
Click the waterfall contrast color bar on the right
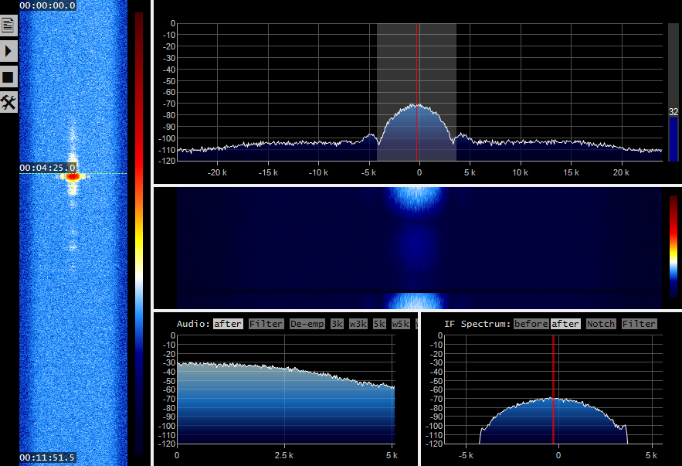coord(674,247)
